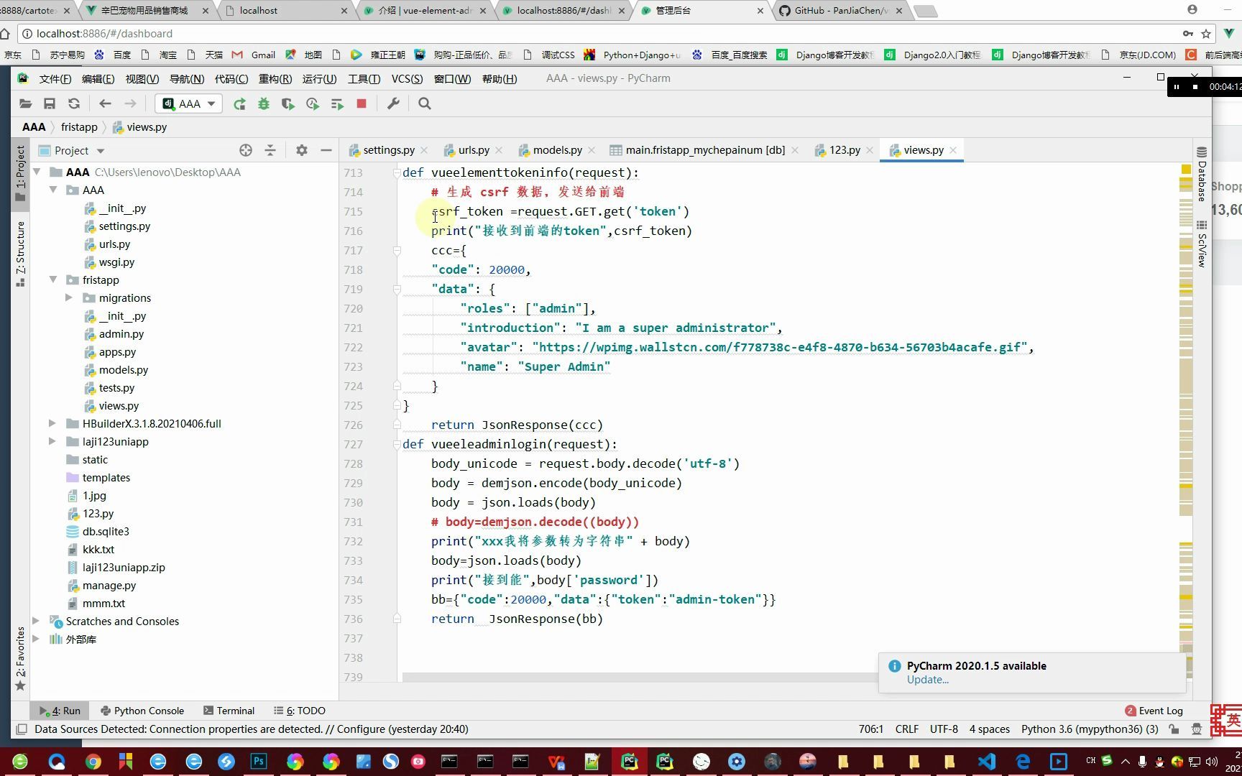Click the Search Everywhere magnifier

click(425, 104)
